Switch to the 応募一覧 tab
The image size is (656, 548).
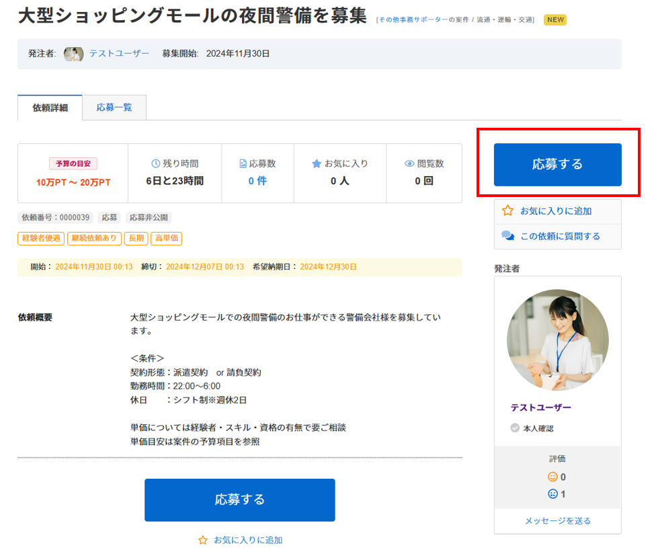pyautogui.click(x=114, y=107)
